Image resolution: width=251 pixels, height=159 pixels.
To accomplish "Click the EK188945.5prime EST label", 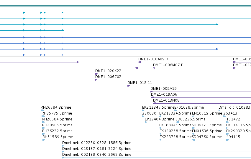I will (x=175, y=125).
